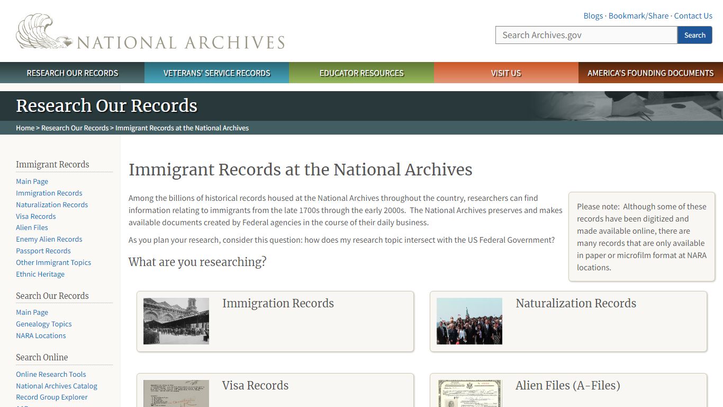Open Main Page under Immigrant Records sidebar
The width and height of the screenshot is (723, 407).
[32, 181]
